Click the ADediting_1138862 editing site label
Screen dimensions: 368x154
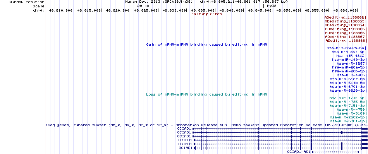coord(344,17)
